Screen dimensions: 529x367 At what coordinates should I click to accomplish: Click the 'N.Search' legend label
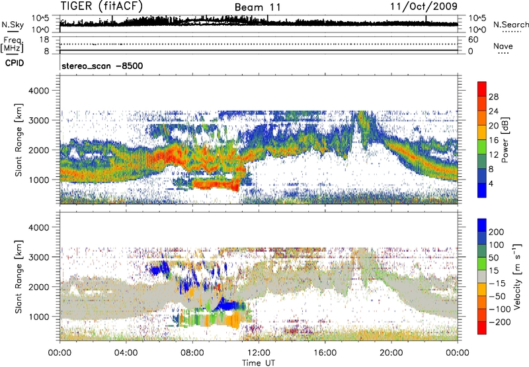click(510, 25)
